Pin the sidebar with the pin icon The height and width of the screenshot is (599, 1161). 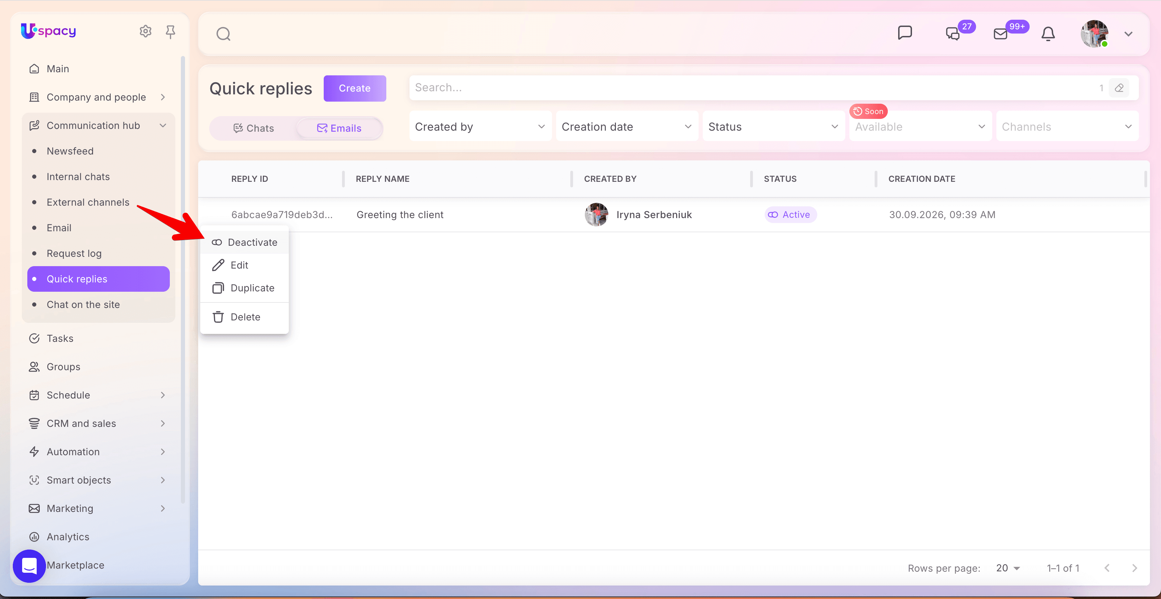pyautogui.click(x=171, y=31)
